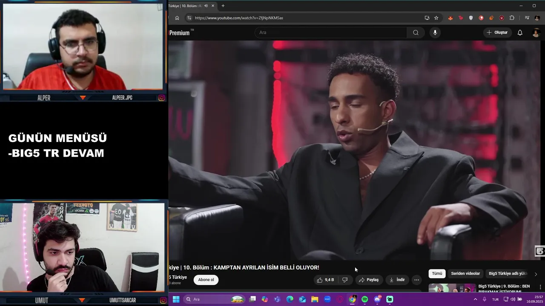Open Microsoft Edge from taskbar

(290, 299)
